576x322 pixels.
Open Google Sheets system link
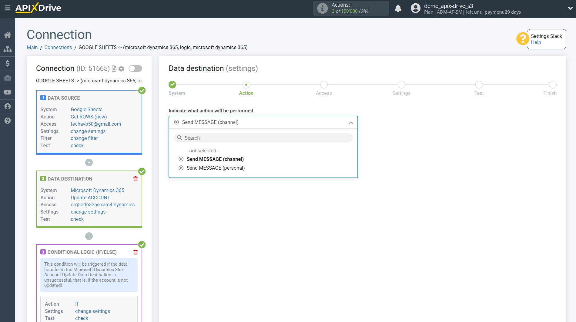[86, 109]
